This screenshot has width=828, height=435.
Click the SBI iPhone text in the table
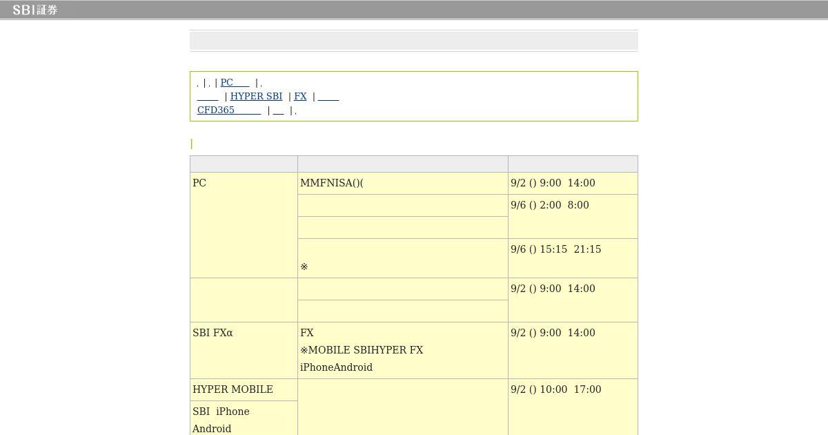[221, 412]
